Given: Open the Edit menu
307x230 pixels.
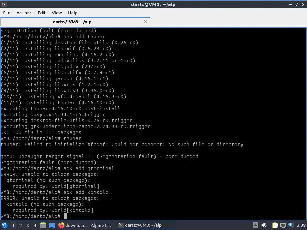Looking at the screenshot, I should (x=41, y=13).
